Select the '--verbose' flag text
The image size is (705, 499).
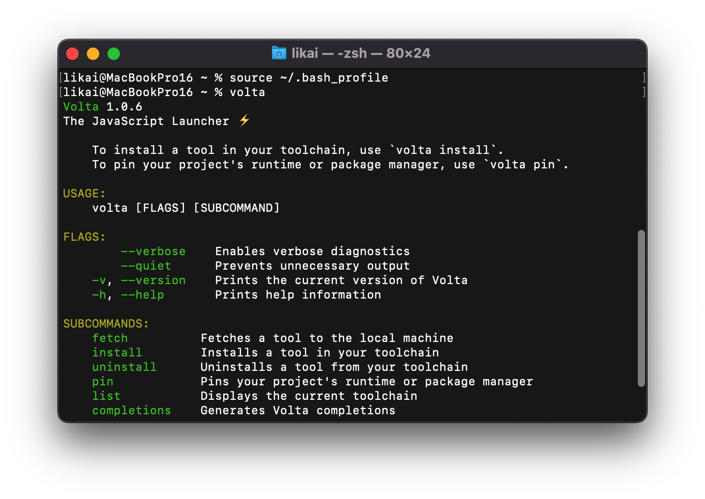coord(153,251)
